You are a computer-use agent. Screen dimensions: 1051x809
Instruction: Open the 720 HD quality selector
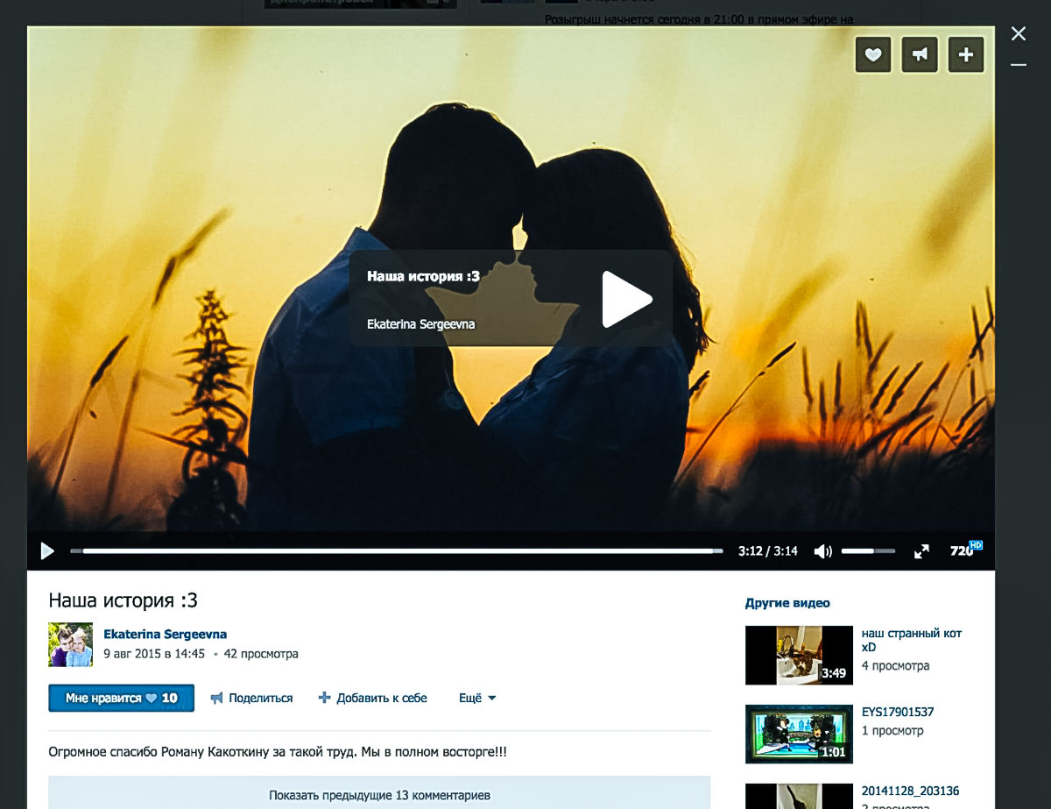[x=966, y=550]
